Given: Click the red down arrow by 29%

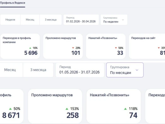Looking at the screenshot, I should click(x=73, y=48).
